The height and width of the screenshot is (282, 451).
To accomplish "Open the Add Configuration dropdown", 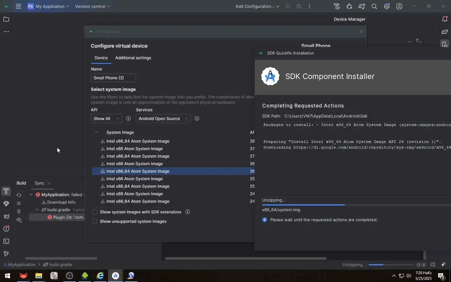I will 257,6.
